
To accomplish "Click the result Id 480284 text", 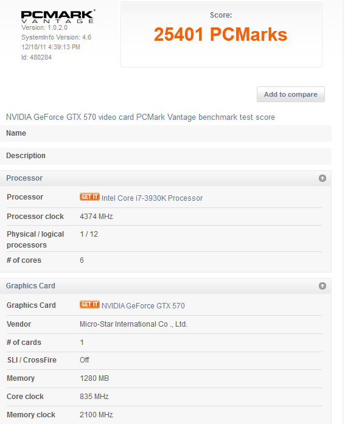I will pos(37,57).
